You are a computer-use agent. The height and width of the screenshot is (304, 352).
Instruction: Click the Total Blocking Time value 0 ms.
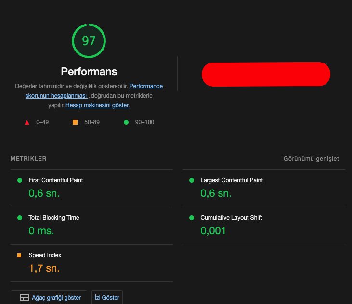41,231
